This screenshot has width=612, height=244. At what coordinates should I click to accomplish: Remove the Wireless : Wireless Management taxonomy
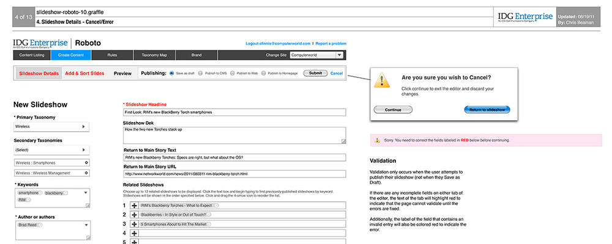86,173
